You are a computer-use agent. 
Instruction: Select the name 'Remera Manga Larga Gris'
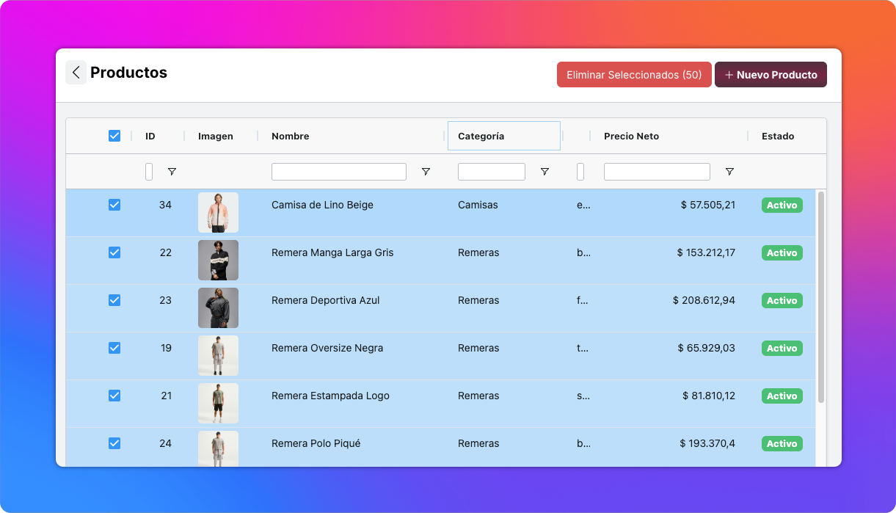coord(332,252)
